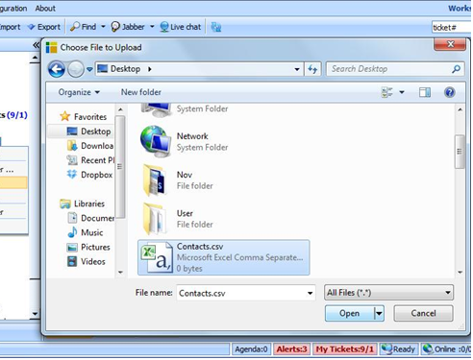Click the Forward arrow in the file dialog

click(x=76, y=69)
